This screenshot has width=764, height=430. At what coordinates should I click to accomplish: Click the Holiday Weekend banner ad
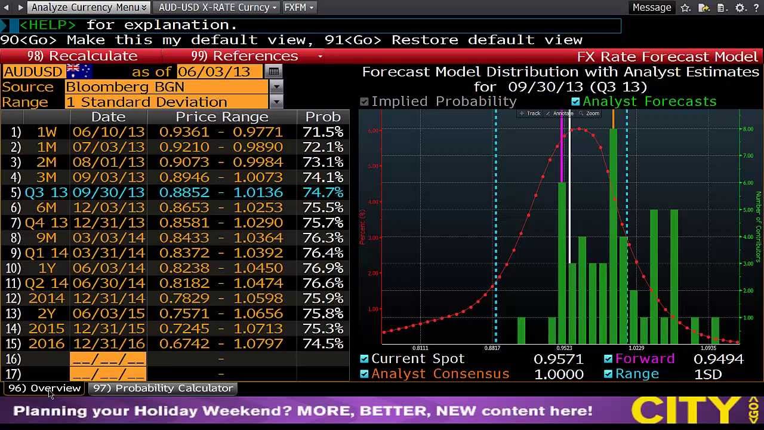[382, 411]
